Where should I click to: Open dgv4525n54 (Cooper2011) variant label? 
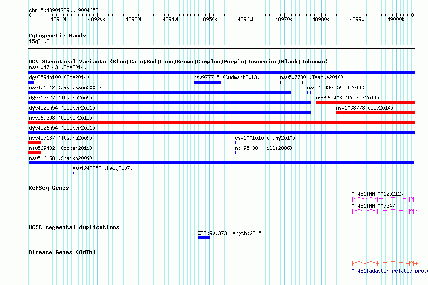pyautogui.click(x=62, y=108)
